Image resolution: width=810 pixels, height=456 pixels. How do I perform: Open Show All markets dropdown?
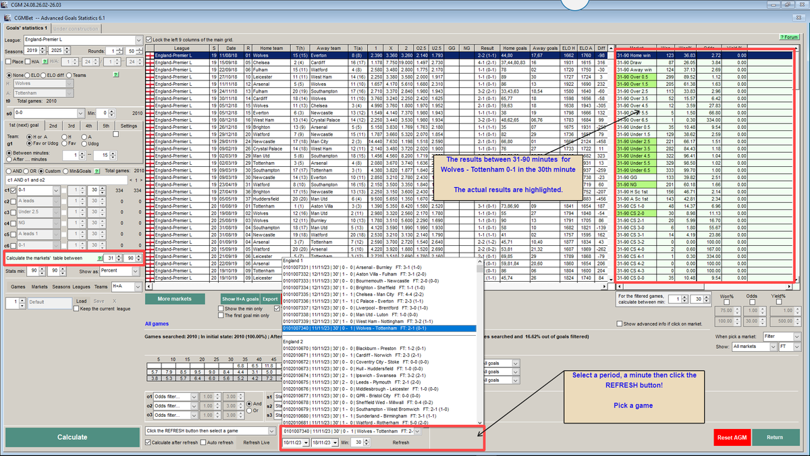(x=774, y=346)
